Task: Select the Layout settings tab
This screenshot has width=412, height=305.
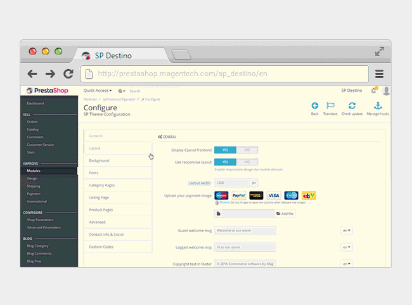Action: 118,148
